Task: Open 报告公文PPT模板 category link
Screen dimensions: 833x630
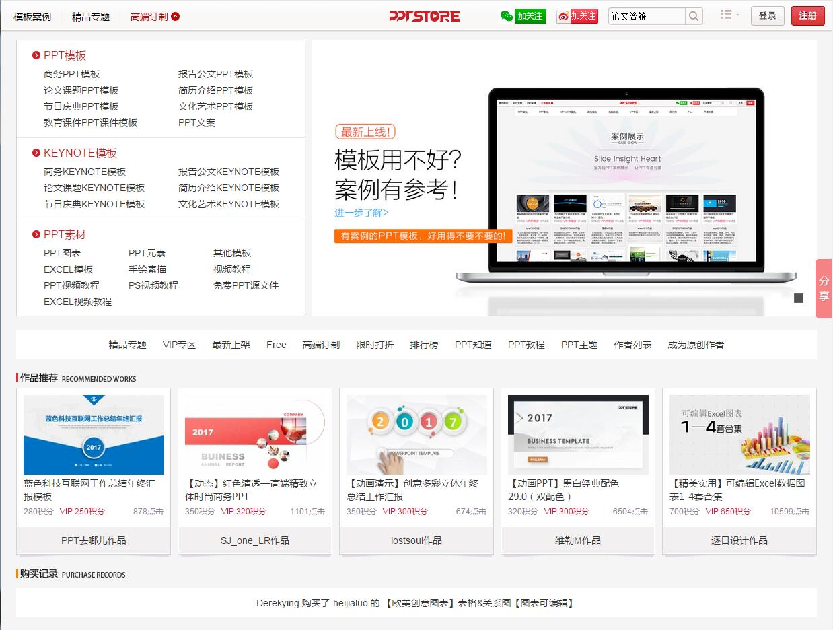Action: [x=216, y=74]
